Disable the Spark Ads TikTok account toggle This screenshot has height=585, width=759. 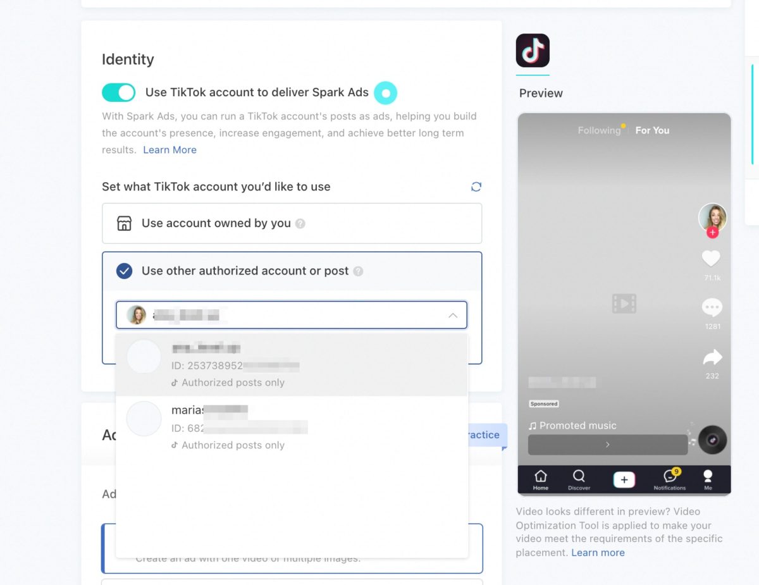coord(119,92)
